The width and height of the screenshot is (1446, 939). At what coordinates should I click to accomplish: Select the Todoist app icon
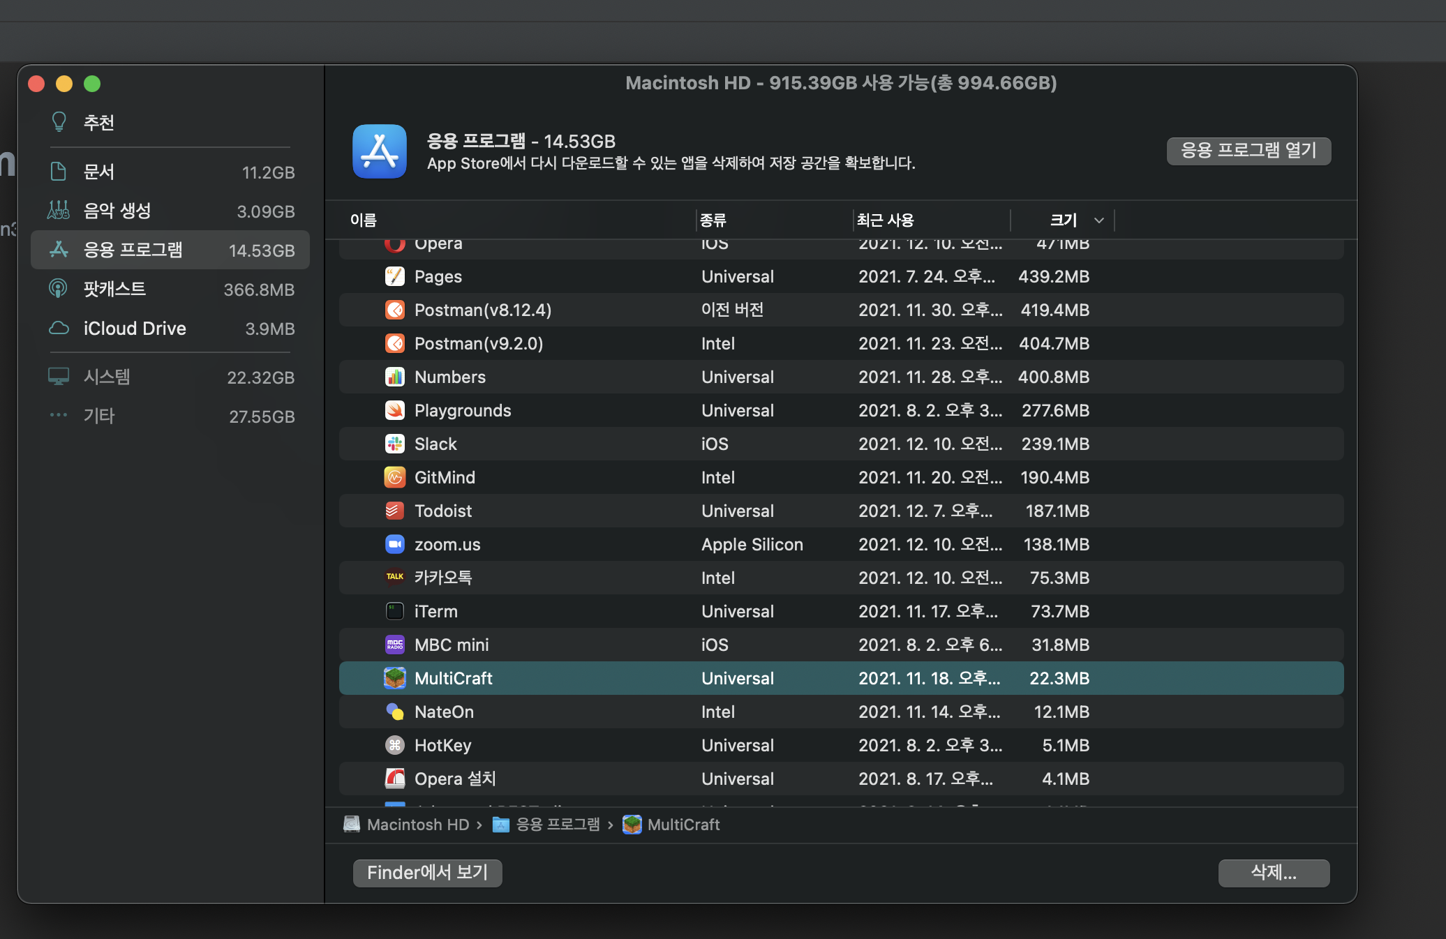tap(394, 511)
